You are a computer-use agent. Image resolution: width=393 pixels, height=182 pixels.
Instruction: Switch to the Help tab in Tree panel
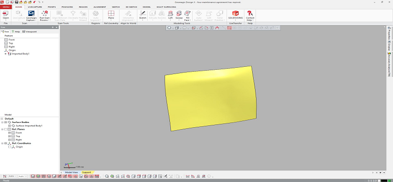tap(15, 31)
